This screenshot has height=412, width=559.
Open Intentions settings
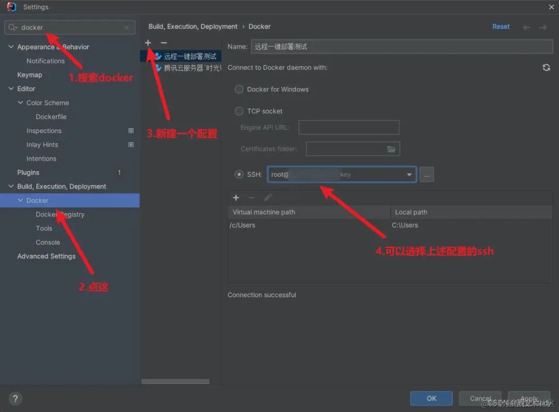pyautogui.click(x=41, y=159)
